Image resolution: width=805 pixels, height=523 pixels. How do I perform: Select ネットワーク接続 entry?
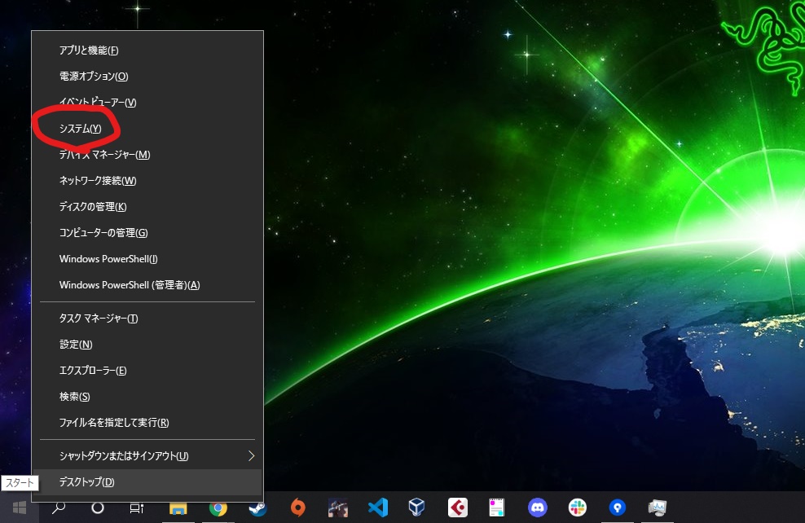coord(147,181)
